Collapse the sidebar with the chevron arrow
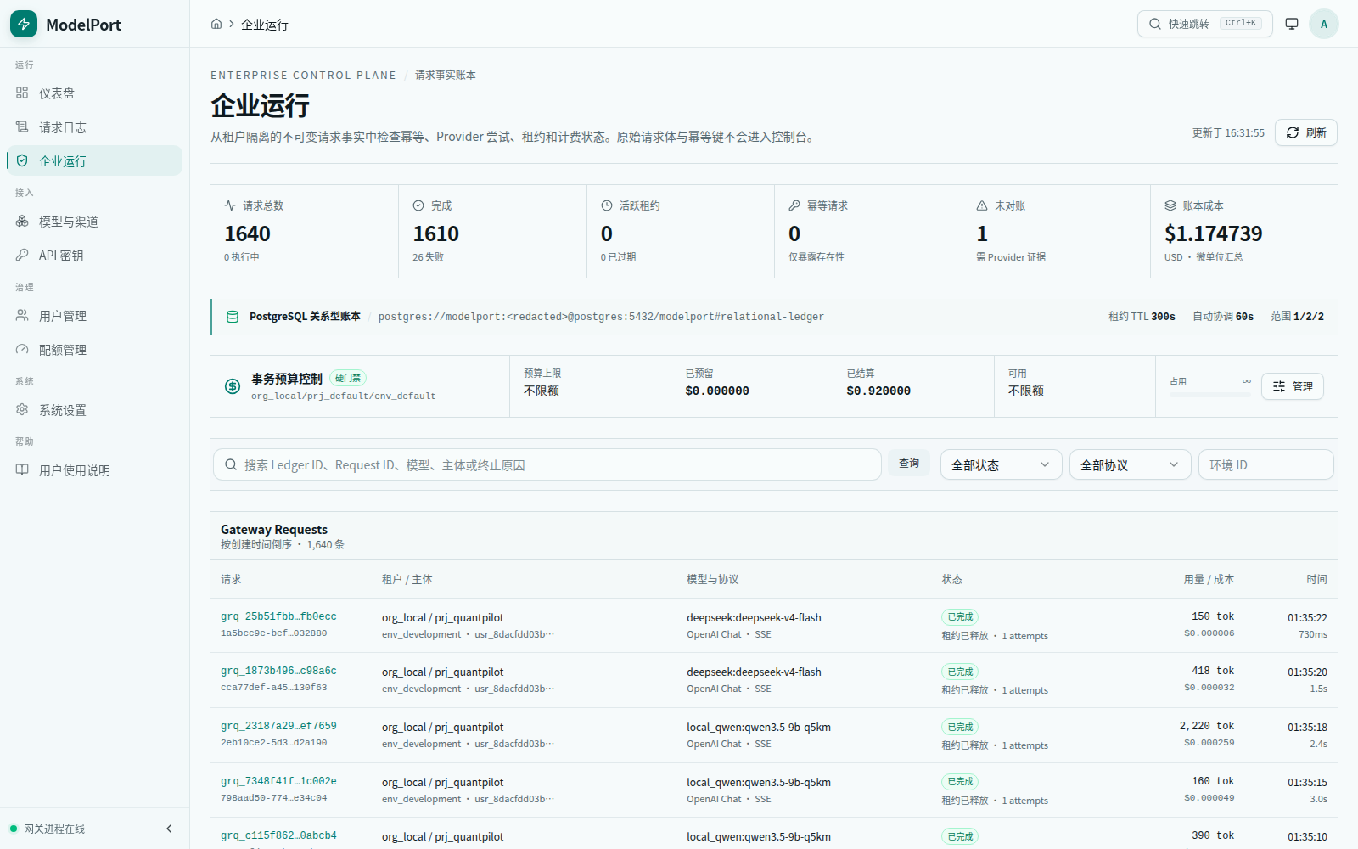Image resolution: width=1358 pixels, height=849 pixels. [x=169, y=829]
